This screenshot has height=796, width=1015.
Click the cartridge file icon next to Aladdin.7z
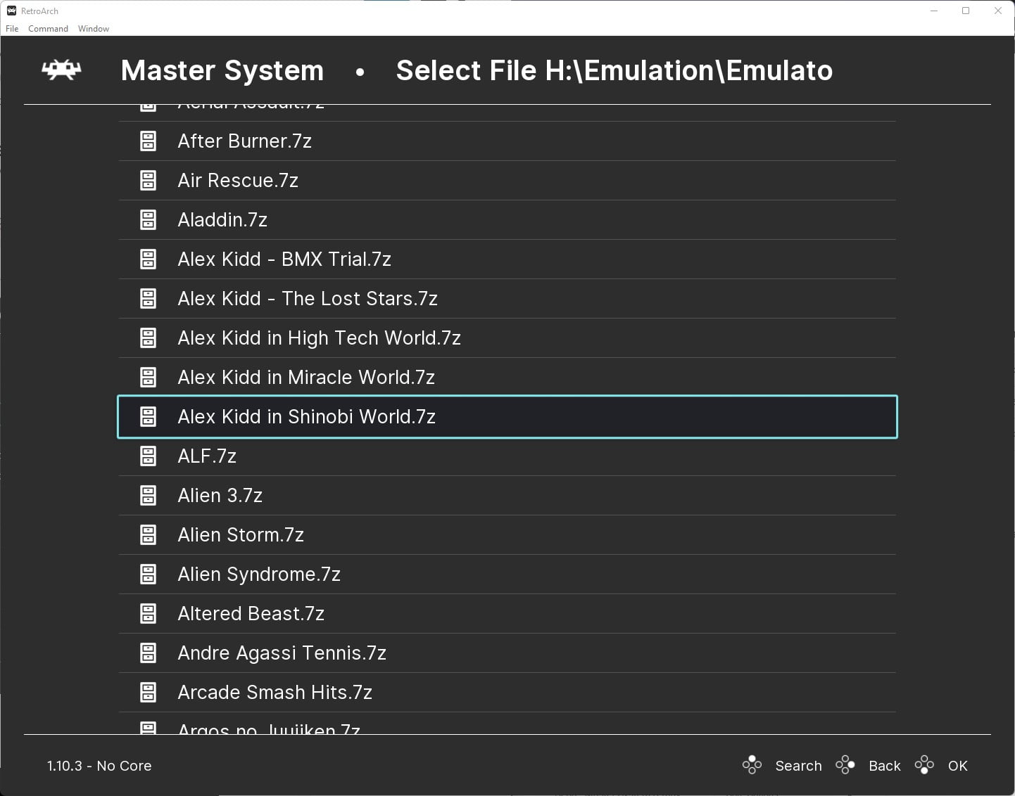coord(148,219)
